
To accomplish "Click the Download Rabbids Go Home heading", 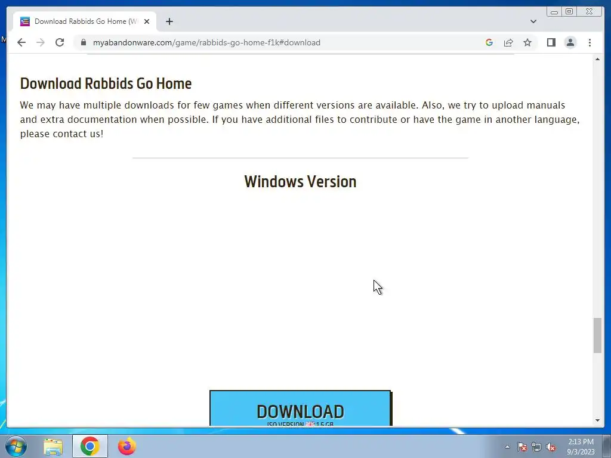I will (x=106, y=83).
